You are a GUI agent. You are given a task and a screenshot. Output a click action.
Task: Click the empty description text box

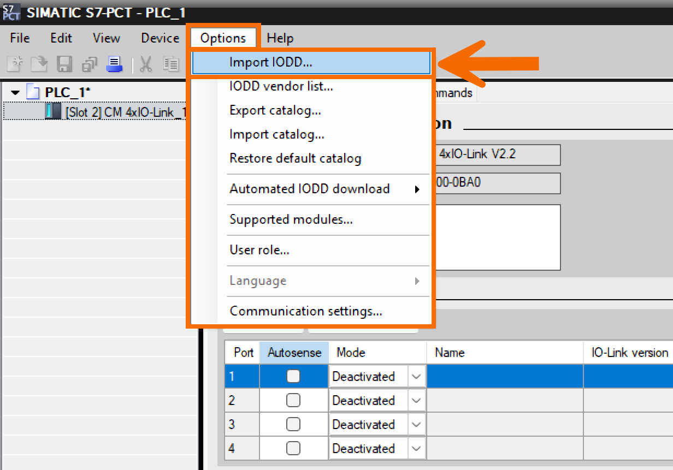497,237
